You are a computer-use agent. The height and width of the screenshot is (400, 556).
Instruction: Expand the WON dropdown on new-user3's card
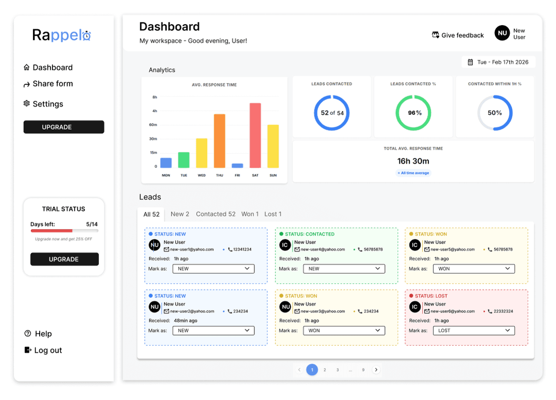pos(343,331)
